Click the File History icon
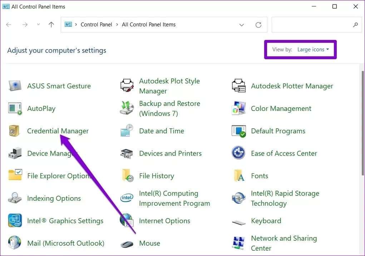 128,175
